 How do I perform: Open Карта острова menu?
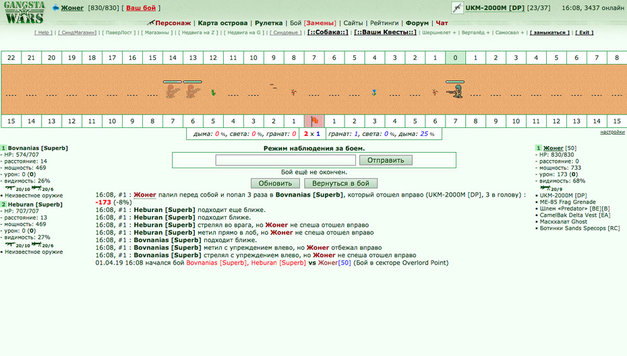coord(222,23)
